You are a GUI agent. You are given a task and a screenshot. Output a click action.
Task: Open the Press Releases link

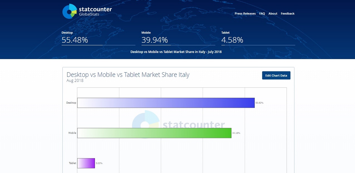245,14
